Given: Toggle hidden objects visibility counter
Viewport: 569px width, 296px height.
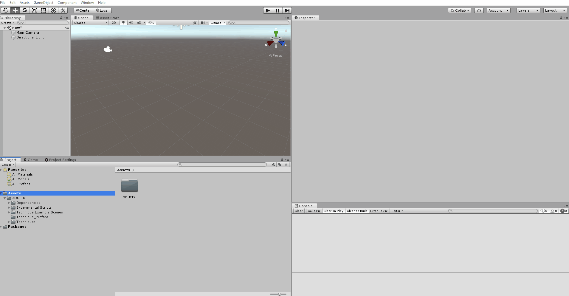Looking at the screenshot, I should pos(151,23).
